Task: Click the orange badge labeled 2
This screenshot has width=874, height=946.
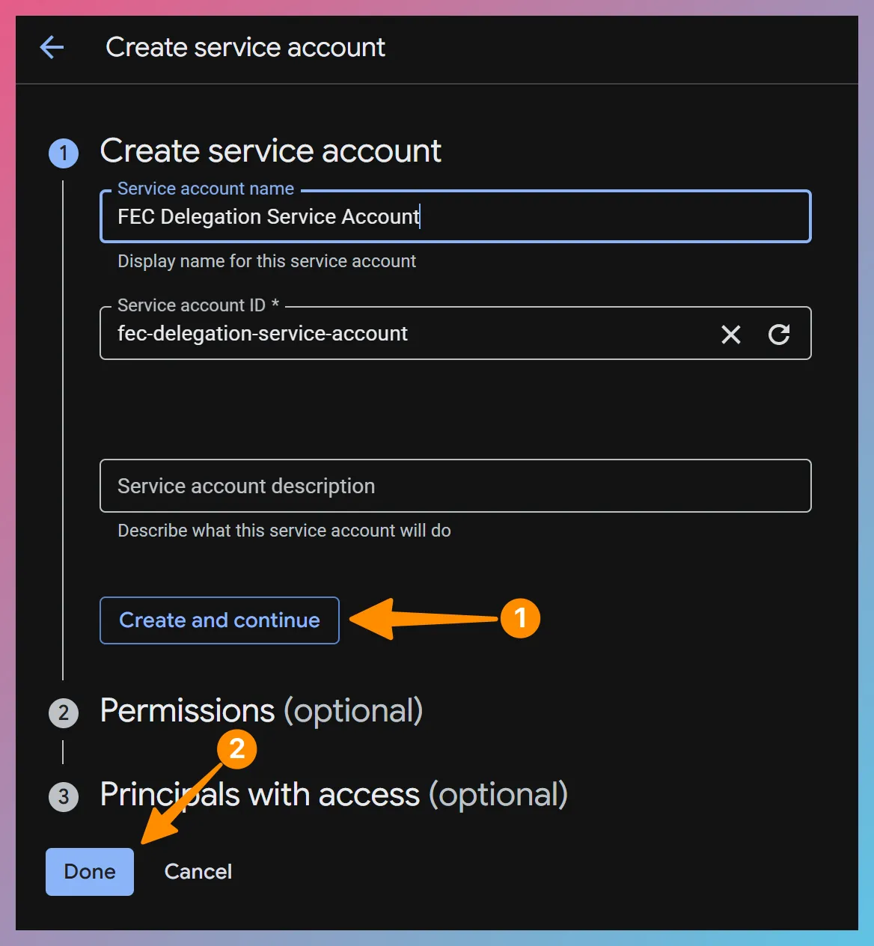Action: tap(236, 748)
